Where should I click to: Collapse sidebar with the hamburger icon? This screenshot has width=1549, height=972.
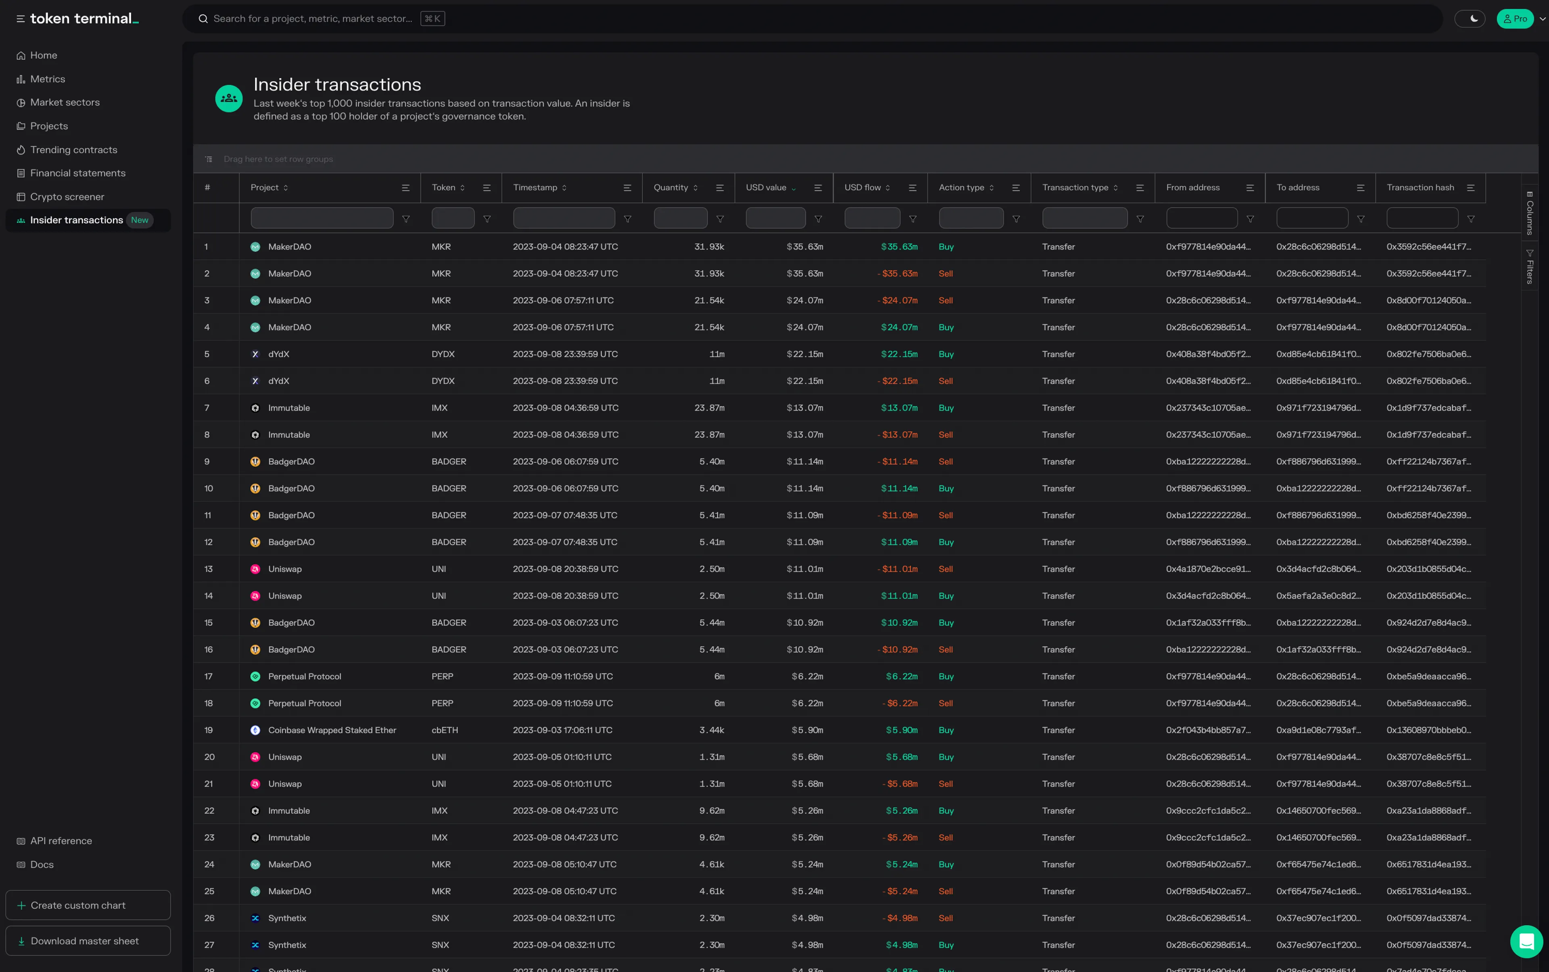pyautogui.click(x=20, y=19)
